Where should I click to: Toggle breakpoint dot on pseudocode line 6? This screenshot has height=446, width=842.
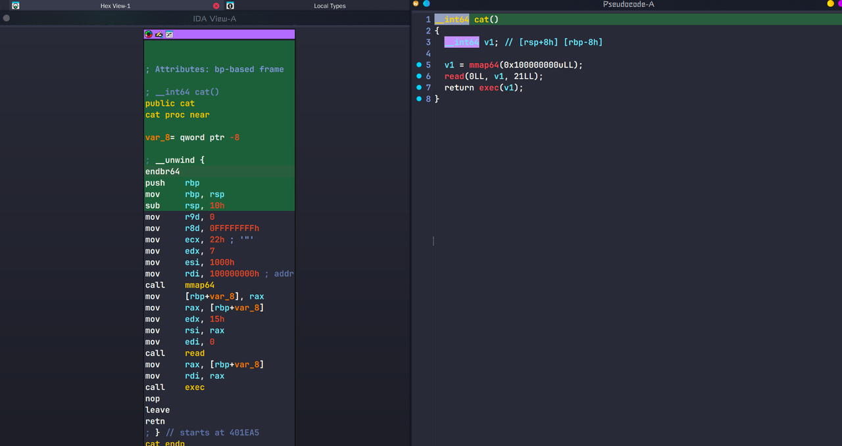(x=419, y=76)
